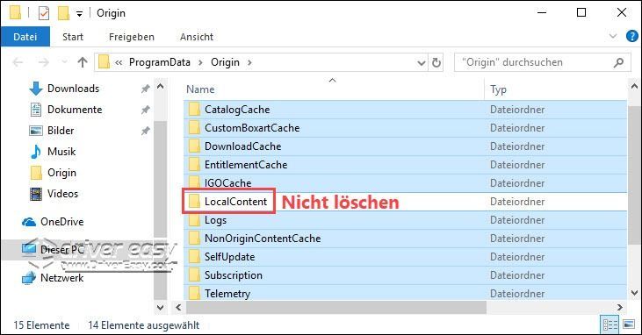
Task: Switch to the Start ribbon tab
Action: [73, 37]
